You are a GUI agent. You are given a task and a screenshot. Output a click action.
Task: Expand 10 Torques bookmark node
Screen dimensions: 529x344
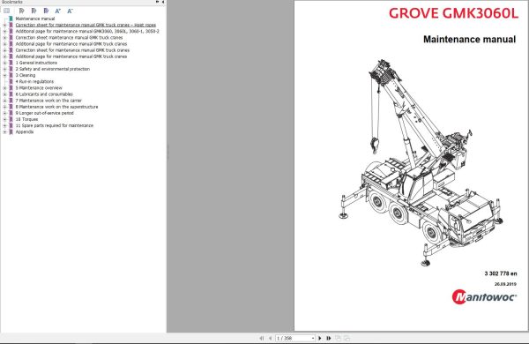click(4, 119)
